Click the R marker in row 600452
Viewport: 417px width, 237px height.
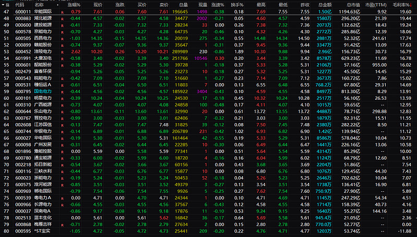point(62,52)
